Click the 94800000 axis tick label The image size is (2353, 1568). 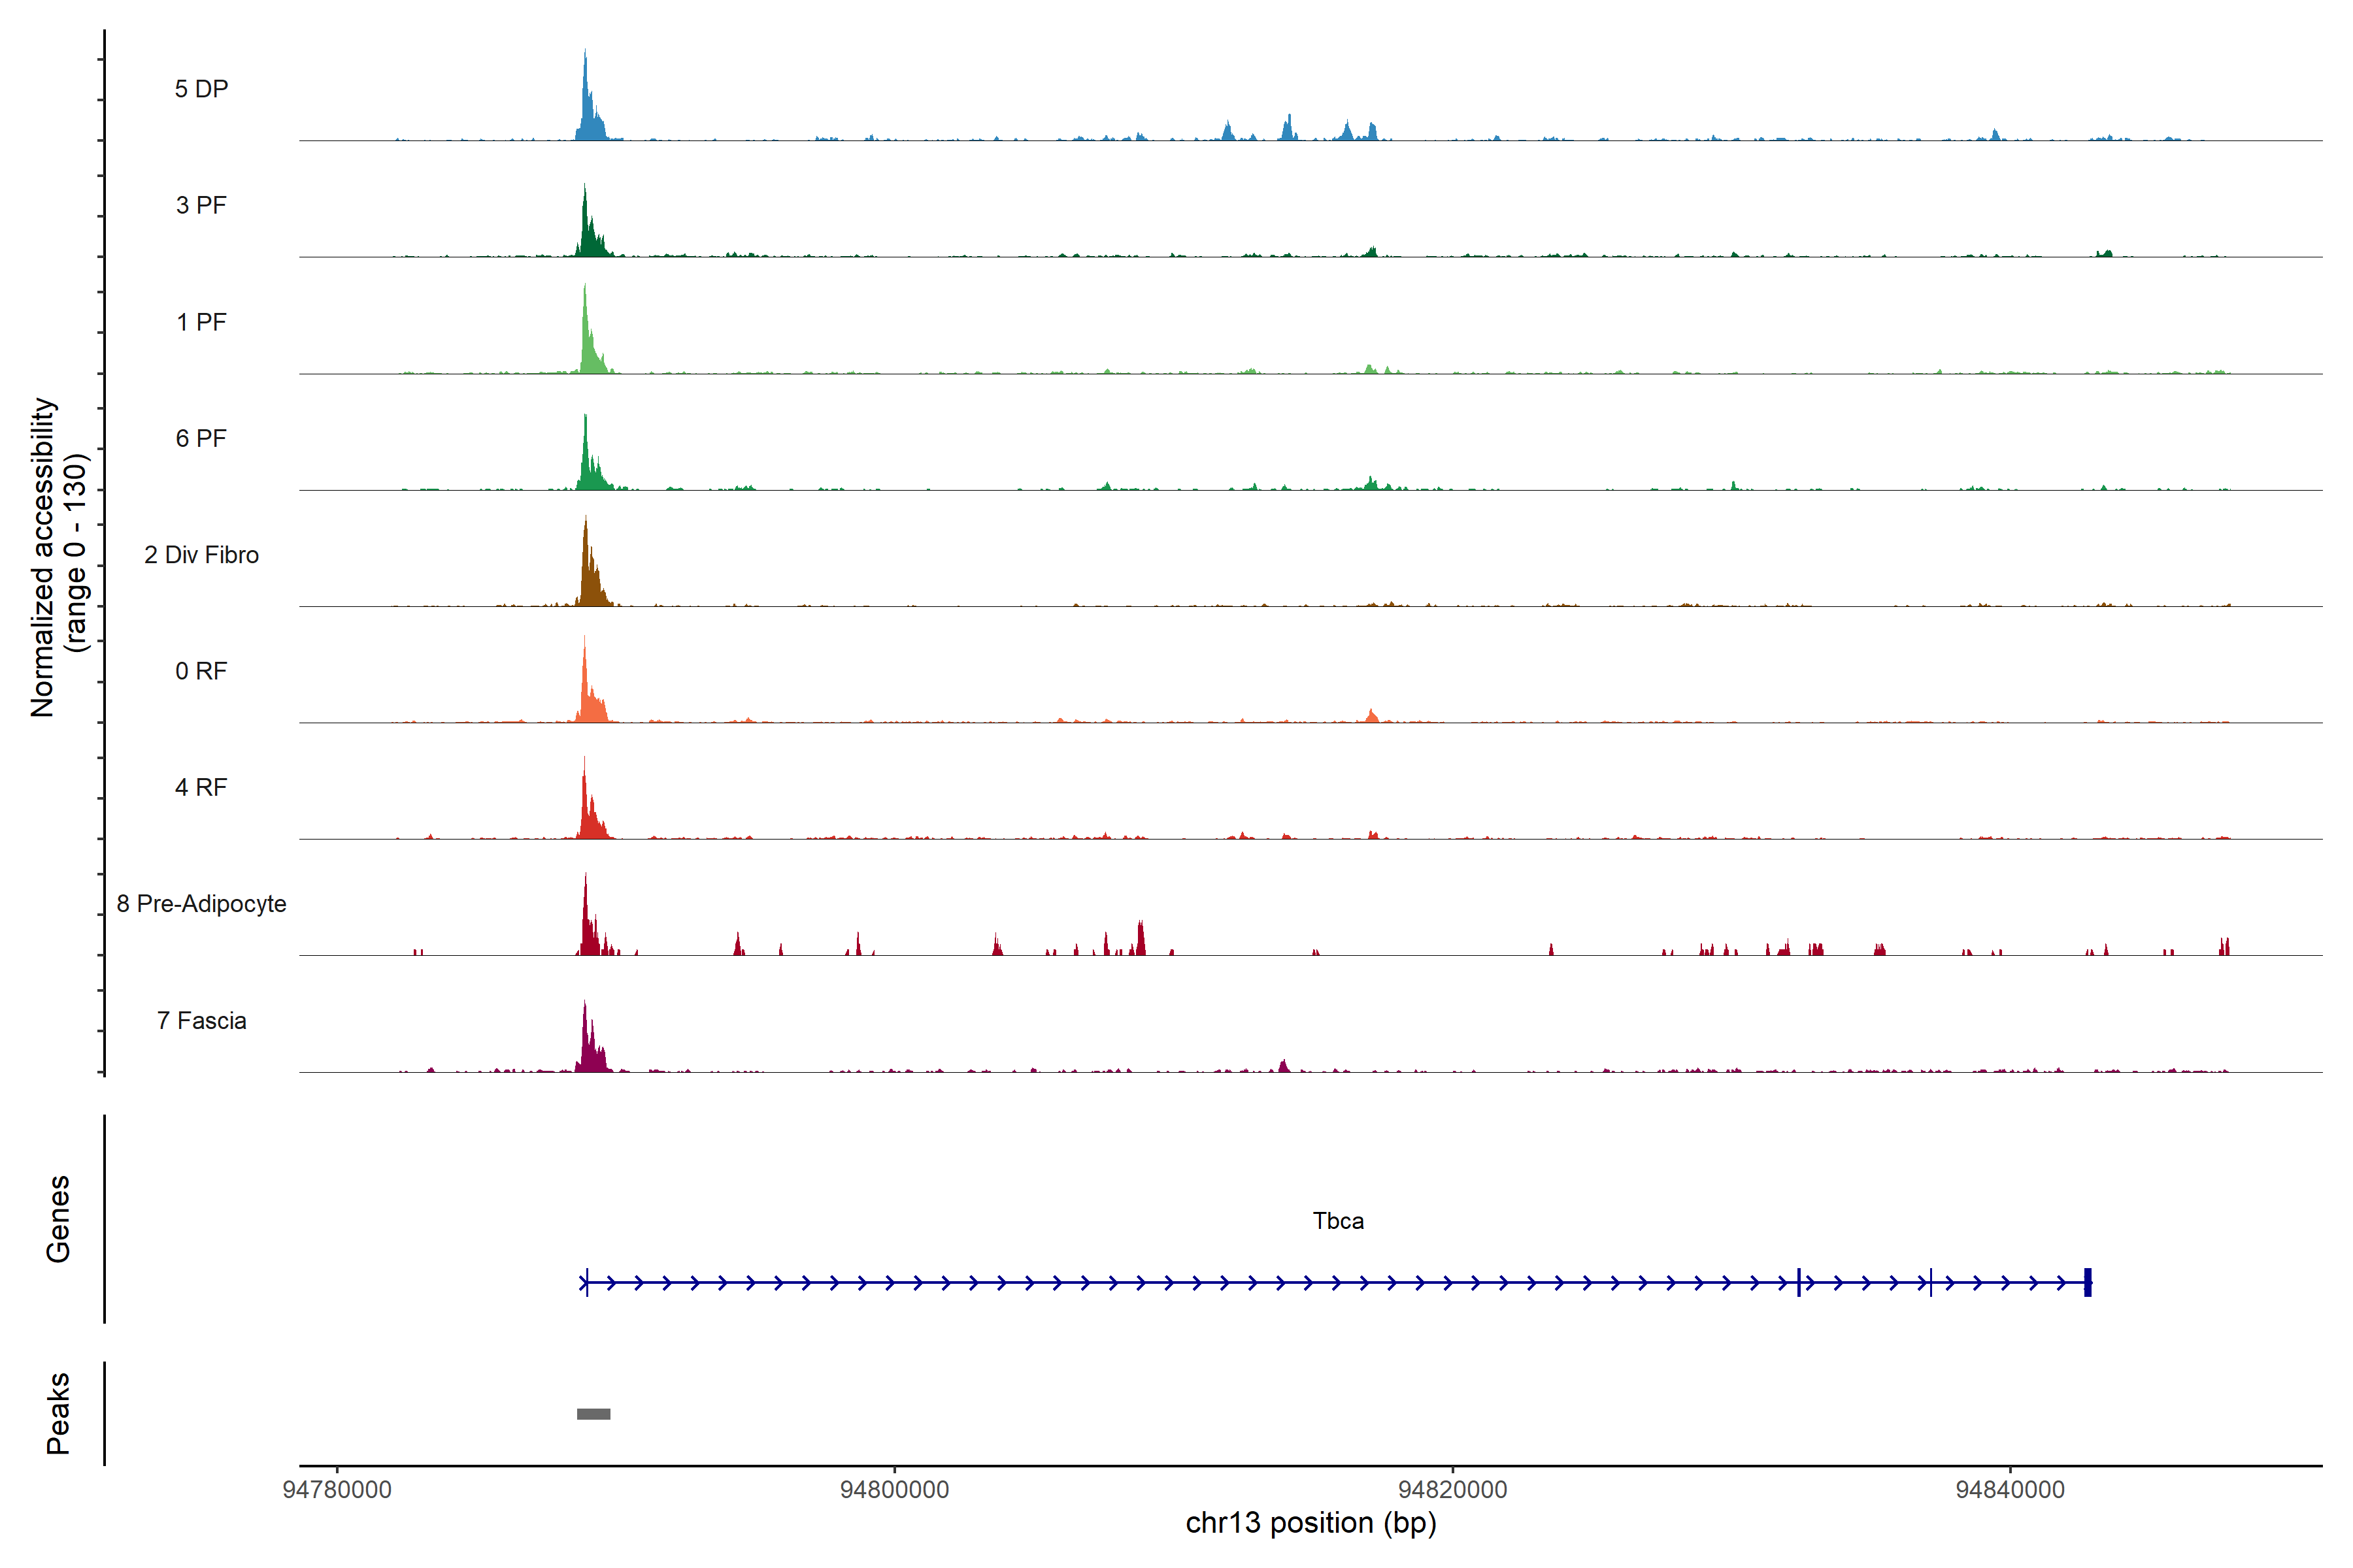pyautogui.click(x=894, y=1490)
